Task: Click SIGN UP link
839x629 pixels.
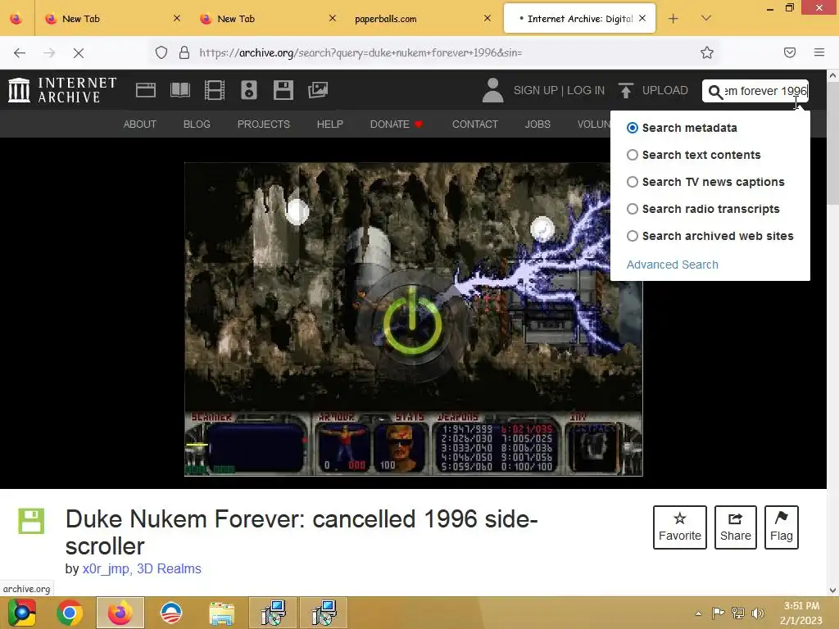Action: (536, 90)
